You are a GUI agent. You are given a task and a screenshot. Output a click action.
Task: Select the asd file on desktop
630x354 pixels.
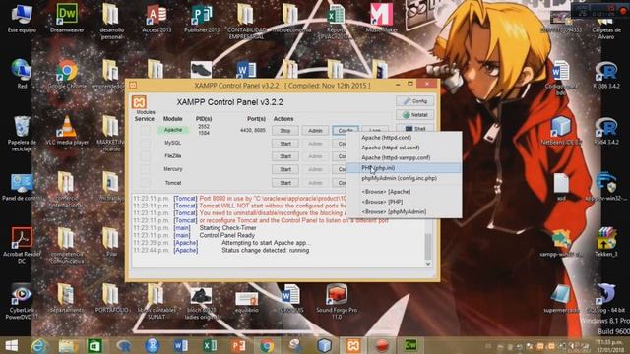pyautogui.click(x=561, y=187)
